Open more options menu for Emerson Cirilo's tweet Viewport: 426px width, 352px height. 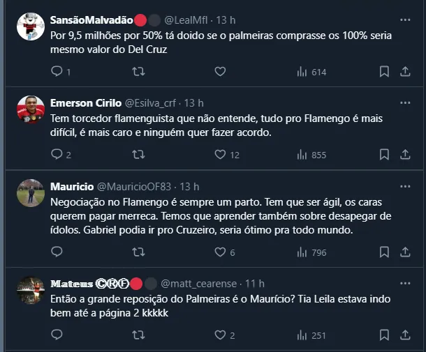404,103
